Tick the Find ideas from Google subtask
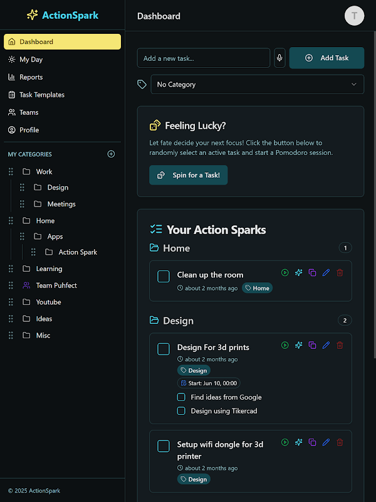The image size is (376, 502). [x=181, y=397]
